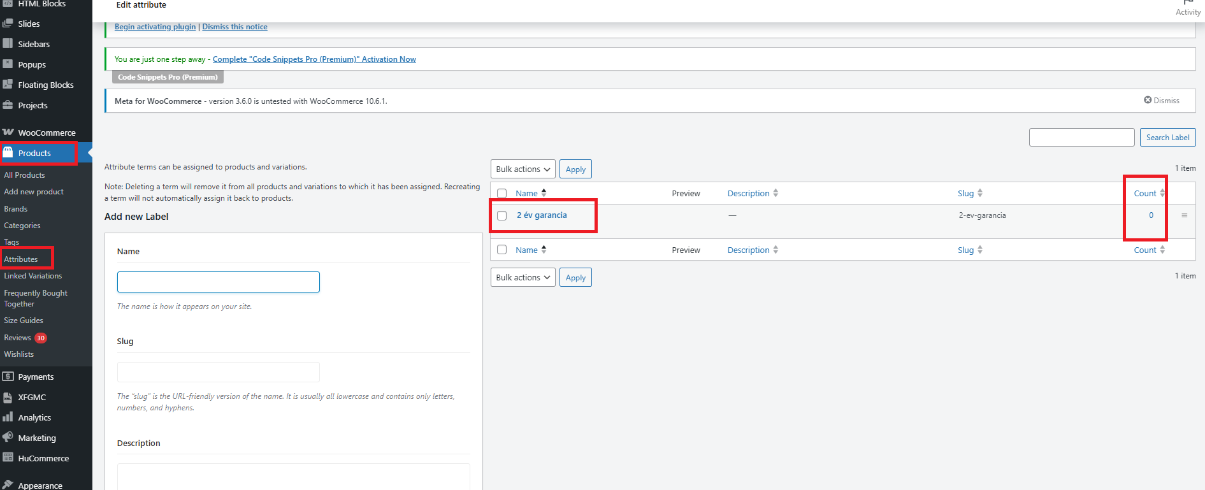Click sort arrows beside top Slug header

980,193
